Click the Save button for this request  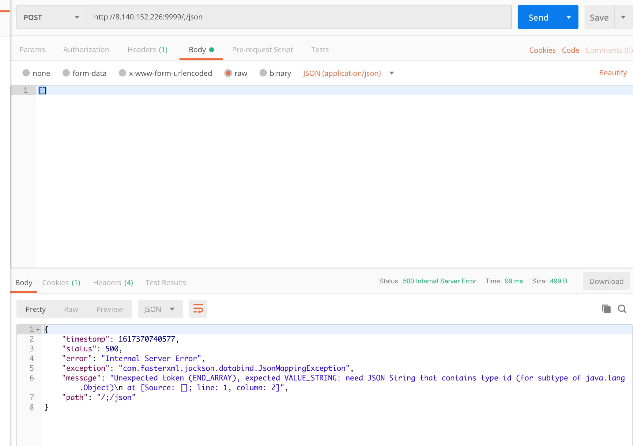599,18
